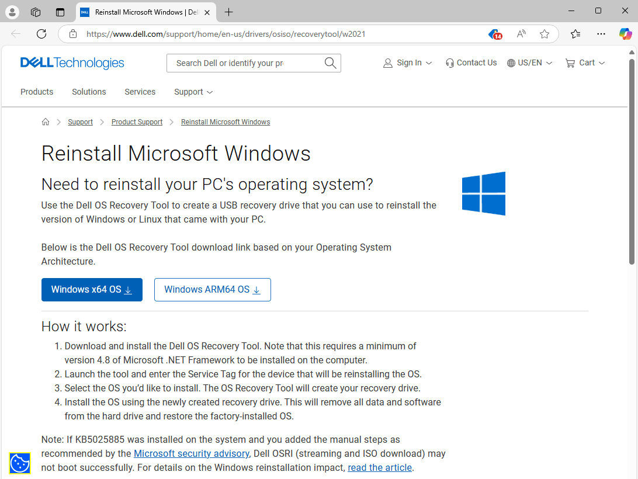
Task: Click the Read aloud icon
Action: tap(521, 34)
